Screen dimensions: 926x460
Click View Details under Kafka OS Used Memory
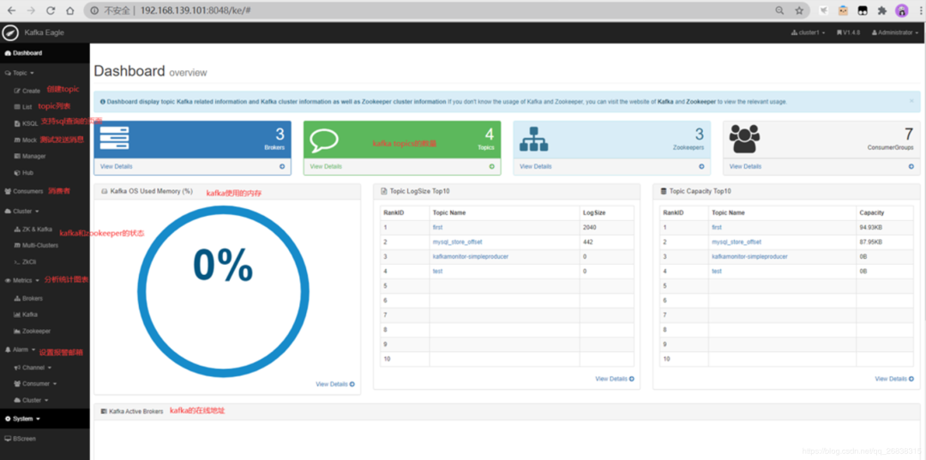click(335, 384)
